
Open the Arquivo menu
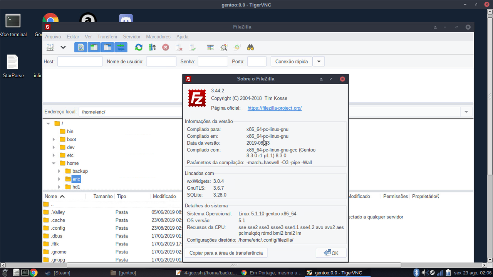[53, 37]
